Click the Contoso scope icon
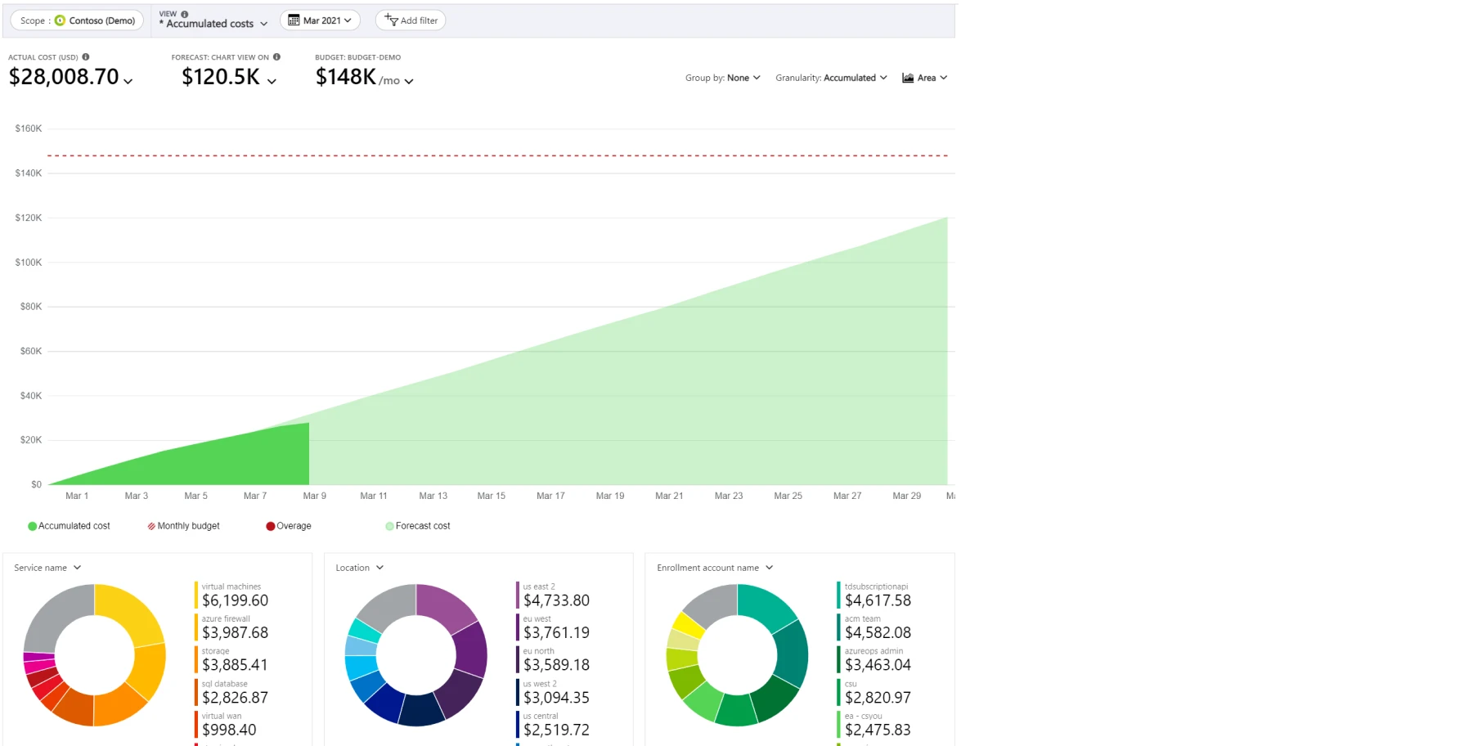Image resolution: width=1482 pixels, height=746 pixels. (x=60, y=20)
